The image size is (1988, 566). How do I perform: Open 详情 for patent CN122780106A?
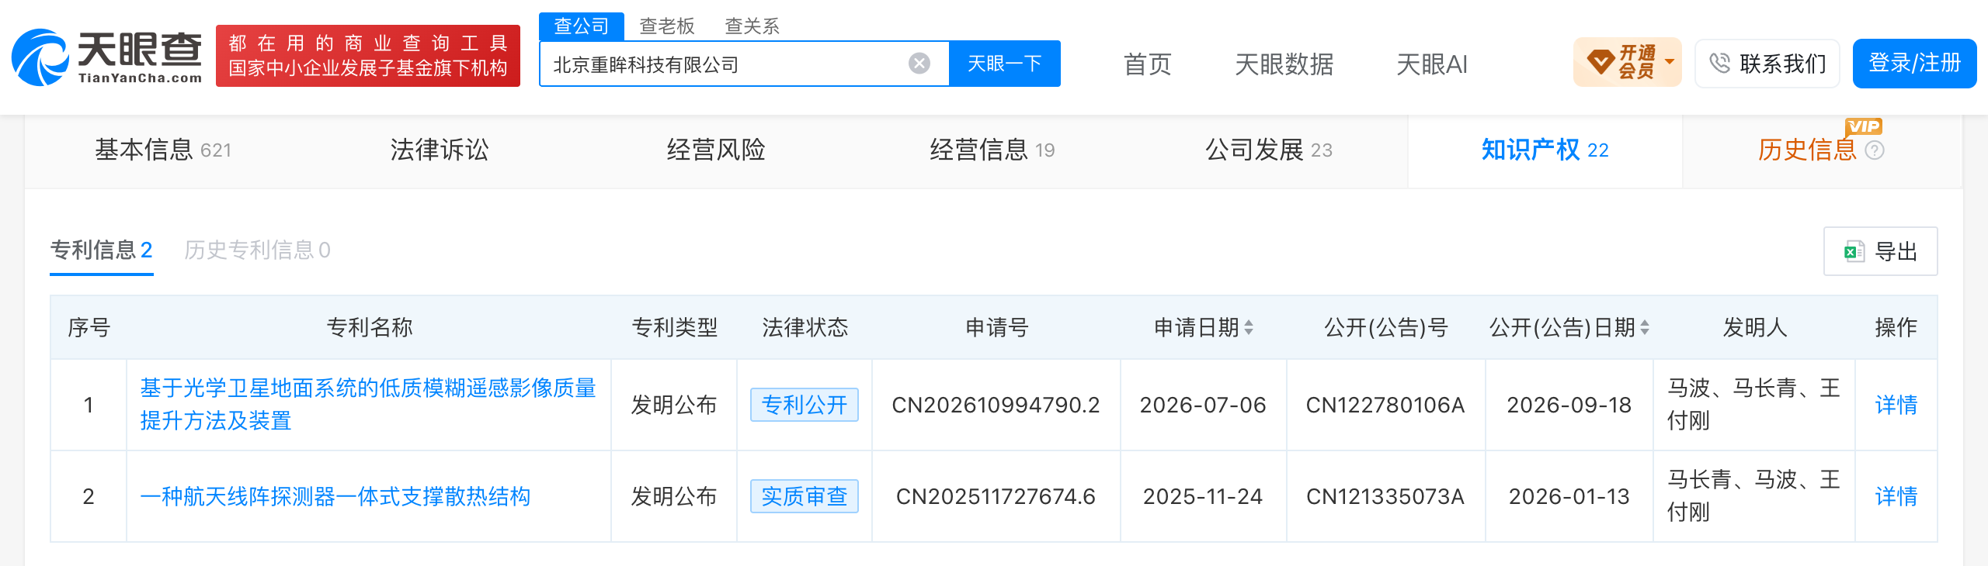point(1896,405)
